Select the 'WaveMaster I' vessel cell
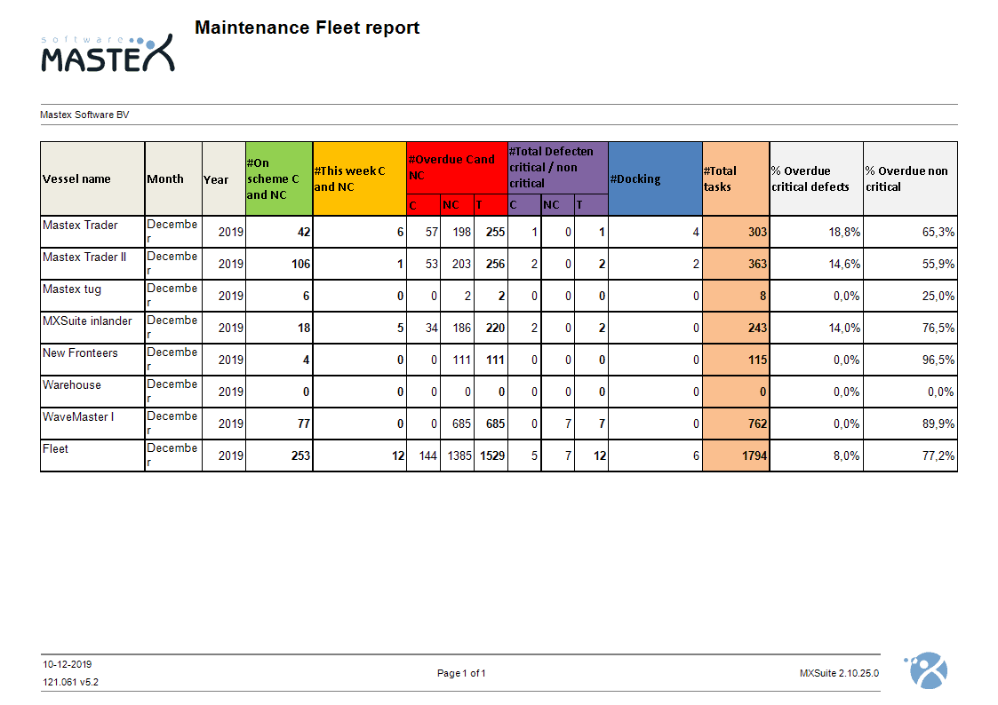Viewport: 998px width, 705px height. coord(78,417)
